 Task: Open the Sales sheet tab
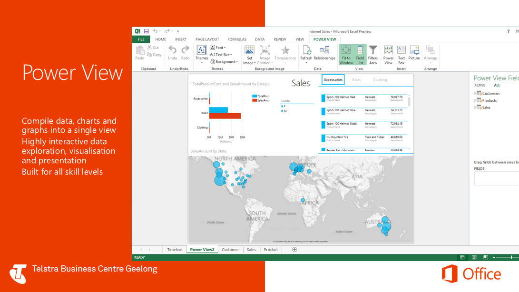pyautogui.click(x=251, y=250)
